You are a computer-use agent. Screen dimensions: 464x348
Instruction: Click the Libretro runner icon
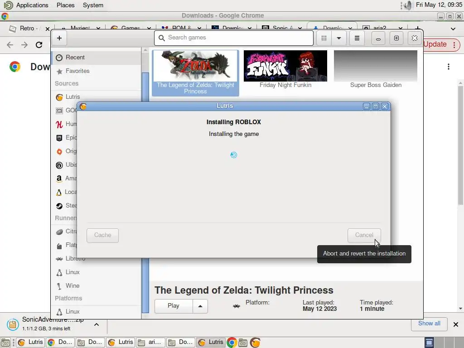click(59, 259)
